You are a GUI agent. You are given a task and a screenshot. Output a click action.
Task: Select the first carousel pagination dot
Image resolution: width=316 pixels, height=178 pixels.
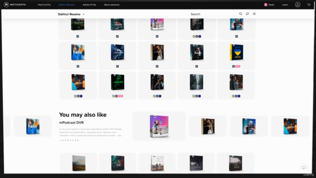[x=61, y=140]
